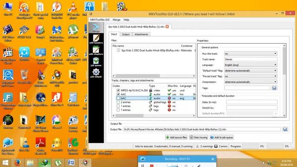Click the Track name field containing Stereo
This screenshot has width=297, height=167.
[251, 59]
